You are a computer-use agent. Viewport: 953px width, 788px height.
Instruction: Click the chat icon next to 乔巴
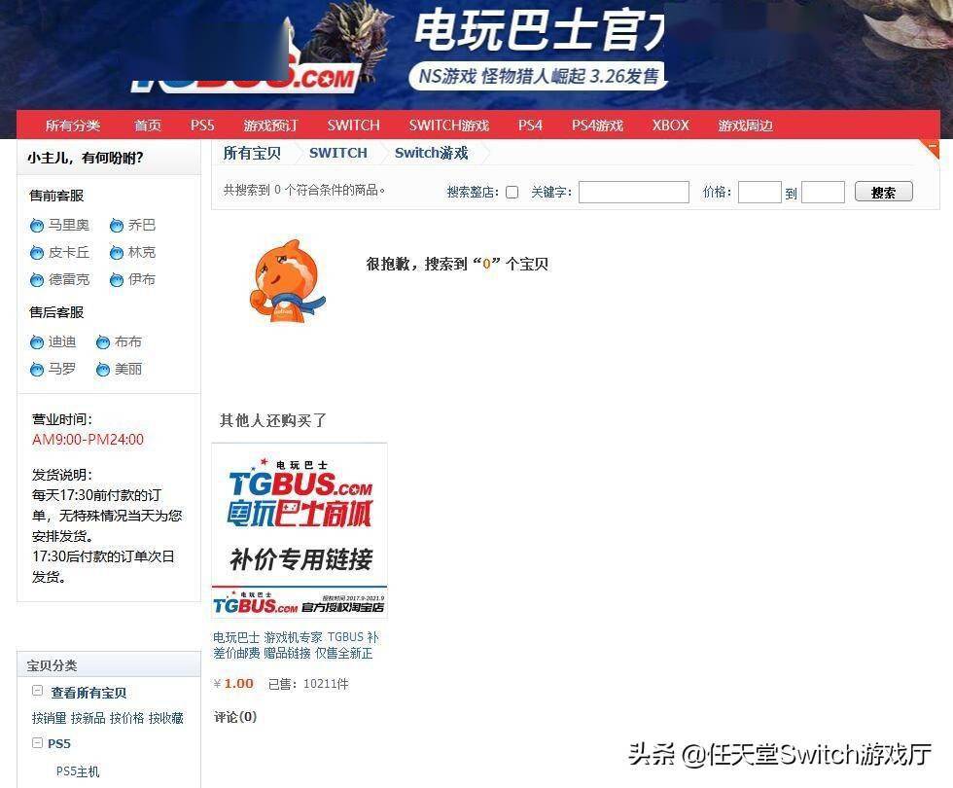coord(117,226)
